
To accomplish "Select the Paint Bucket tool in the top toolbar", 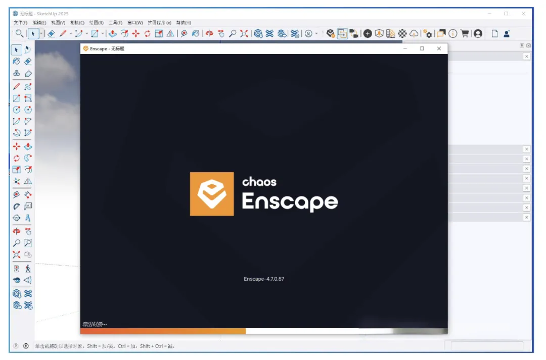I will (x=196, y=33).
